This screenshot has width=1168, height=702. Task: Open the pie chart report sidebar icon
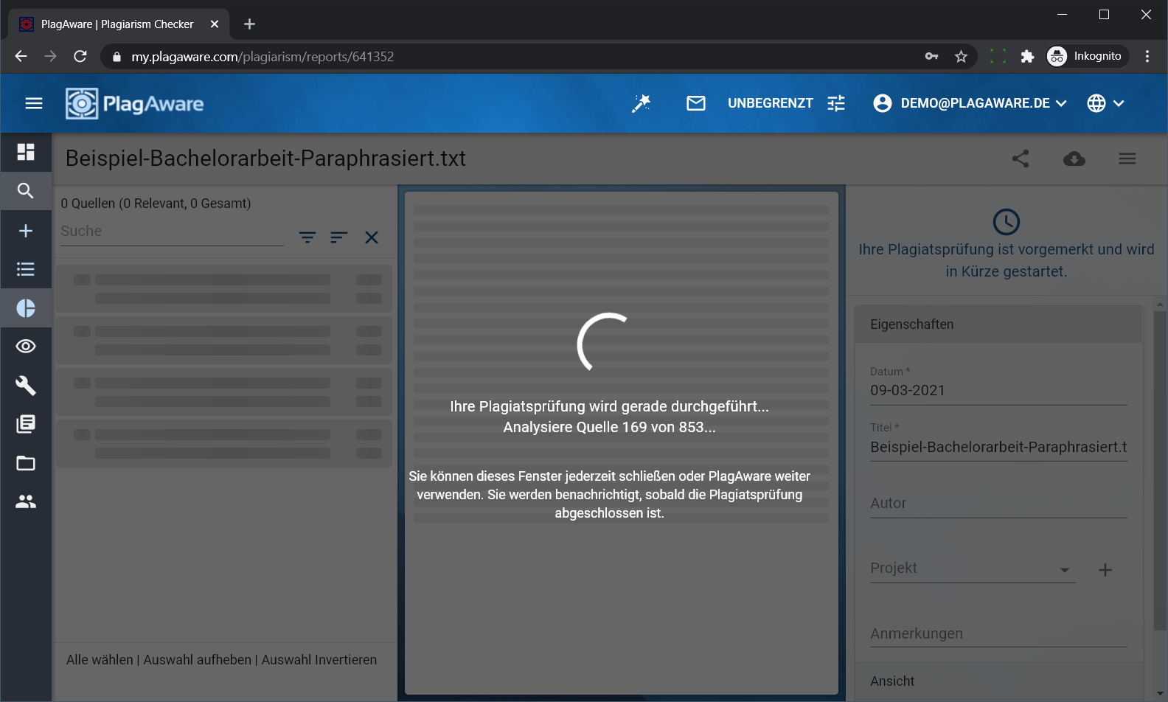click(26, 308)
